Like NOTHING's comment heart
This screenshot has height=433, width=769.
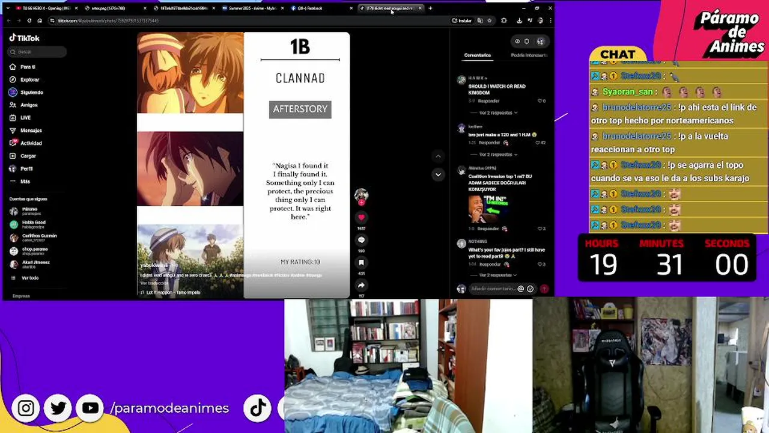pos(540,264)
